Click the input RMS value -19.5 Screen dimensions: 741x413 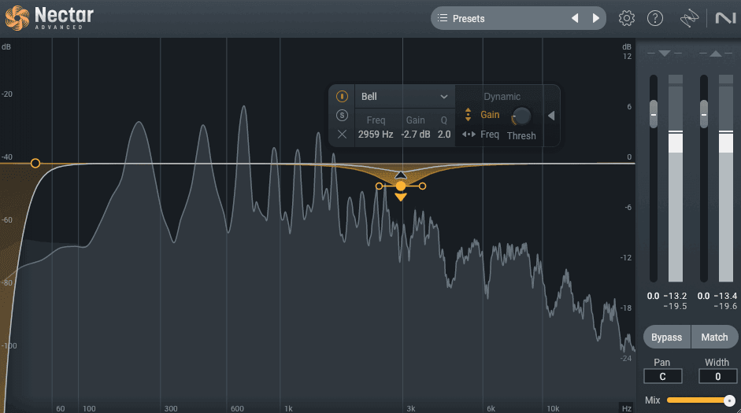676,306
